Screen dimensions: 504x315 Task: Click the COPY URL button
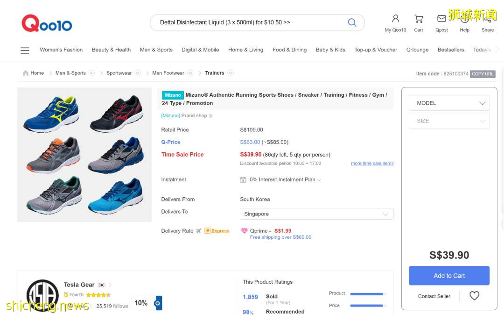483,74
